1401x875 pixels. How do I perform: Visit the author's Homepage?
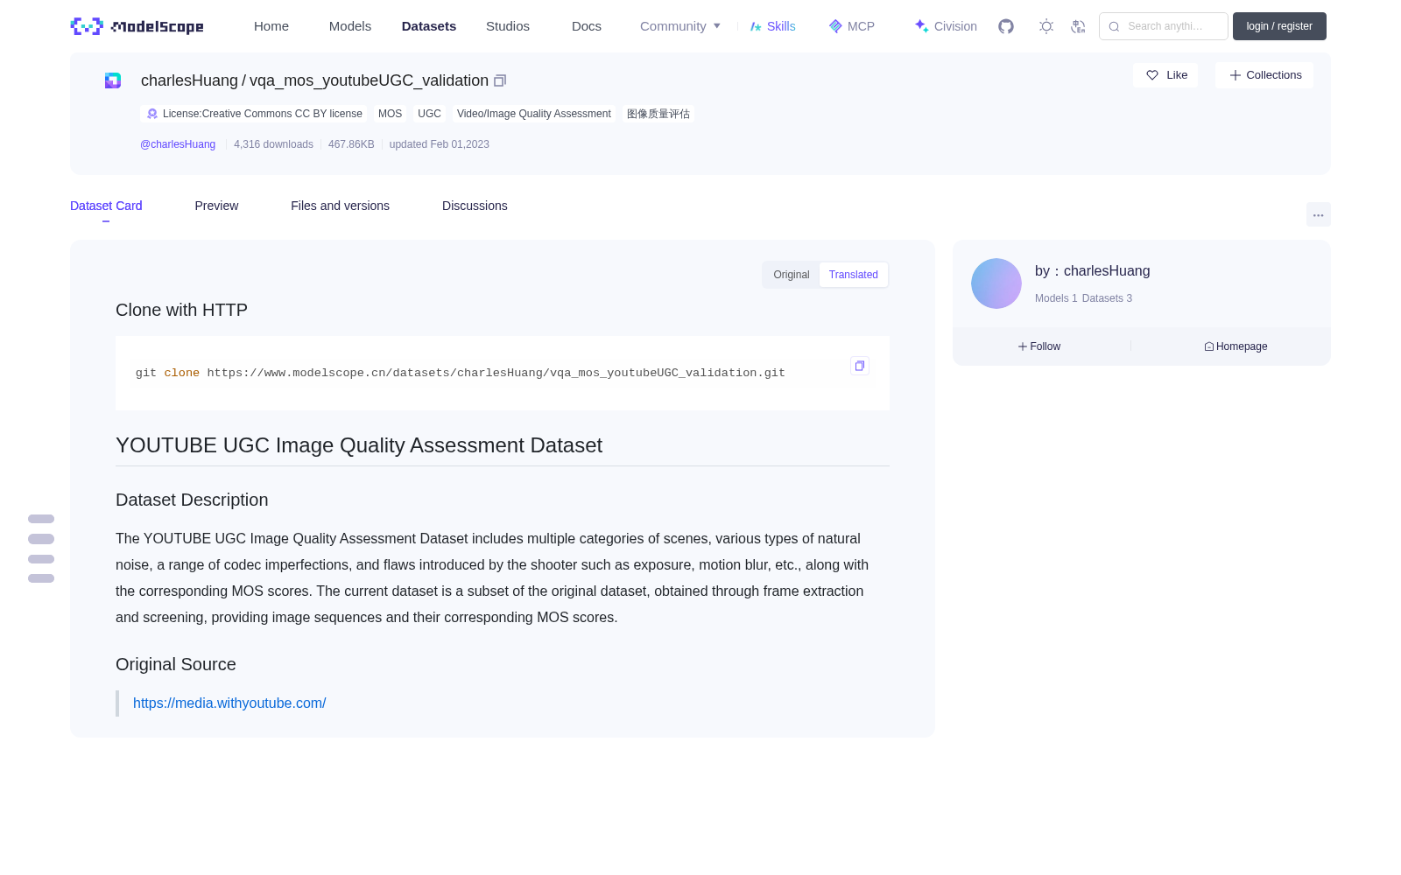tap(1236, 346)
